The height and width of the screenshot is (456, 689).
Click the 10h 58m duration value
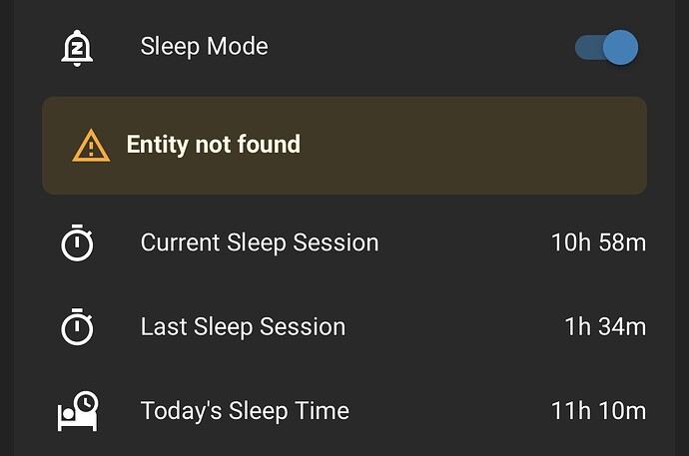(x=599, y=242)
